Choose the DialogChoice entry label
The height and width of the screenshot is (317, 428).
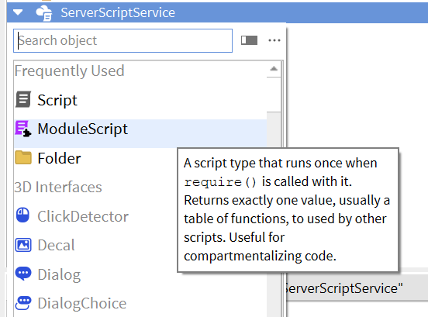pos(82,303)
